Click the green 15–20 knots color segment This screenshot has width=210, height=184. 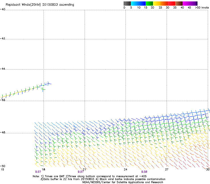(149, 3)
